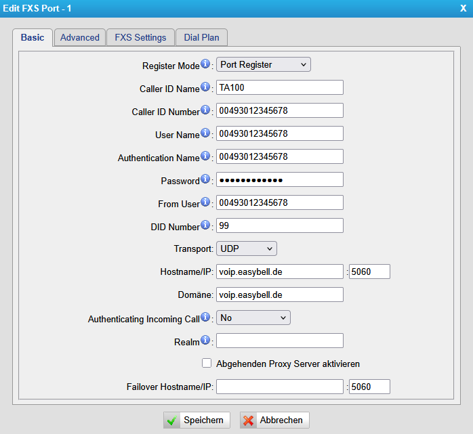Close the Edit FXS Port dialog
The width and height of the screenshot is (473, 434).
(x=463, y=7)
